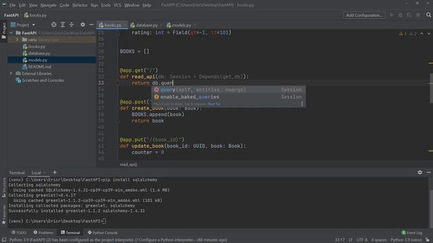Click the Search Everywhere magnifier icon
The height and width of the screenshot is (243, 433).
[x=428, y=15]
